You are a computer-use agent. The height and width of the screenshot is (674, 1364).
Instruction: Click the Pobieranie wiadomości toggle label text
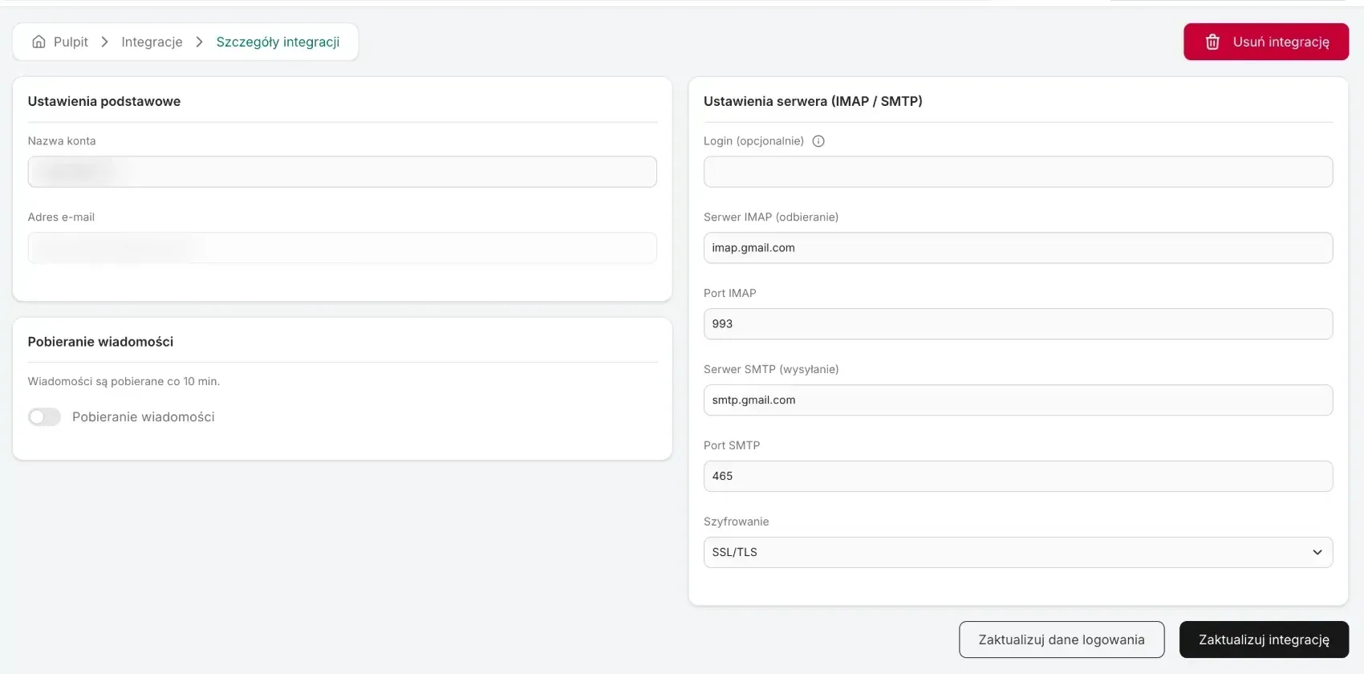point(144,416)
